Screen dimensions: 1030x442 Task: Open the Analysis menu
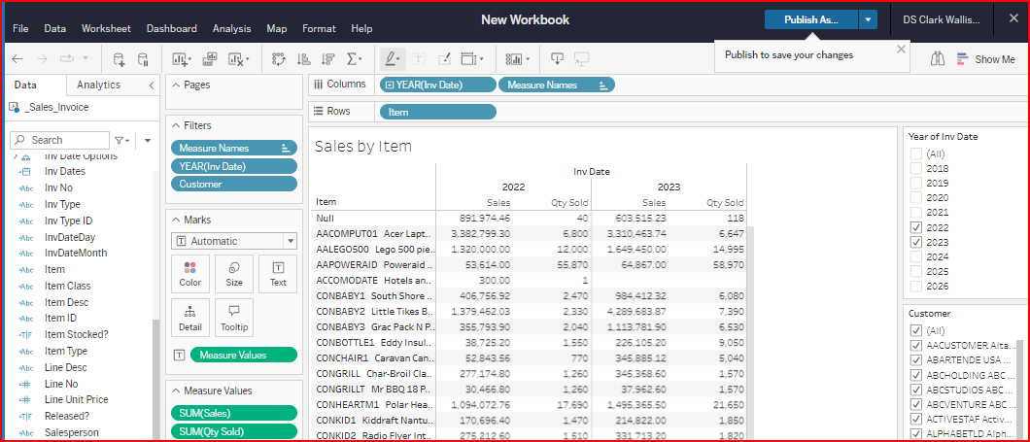pyautogui.click(x=231, y=29)
